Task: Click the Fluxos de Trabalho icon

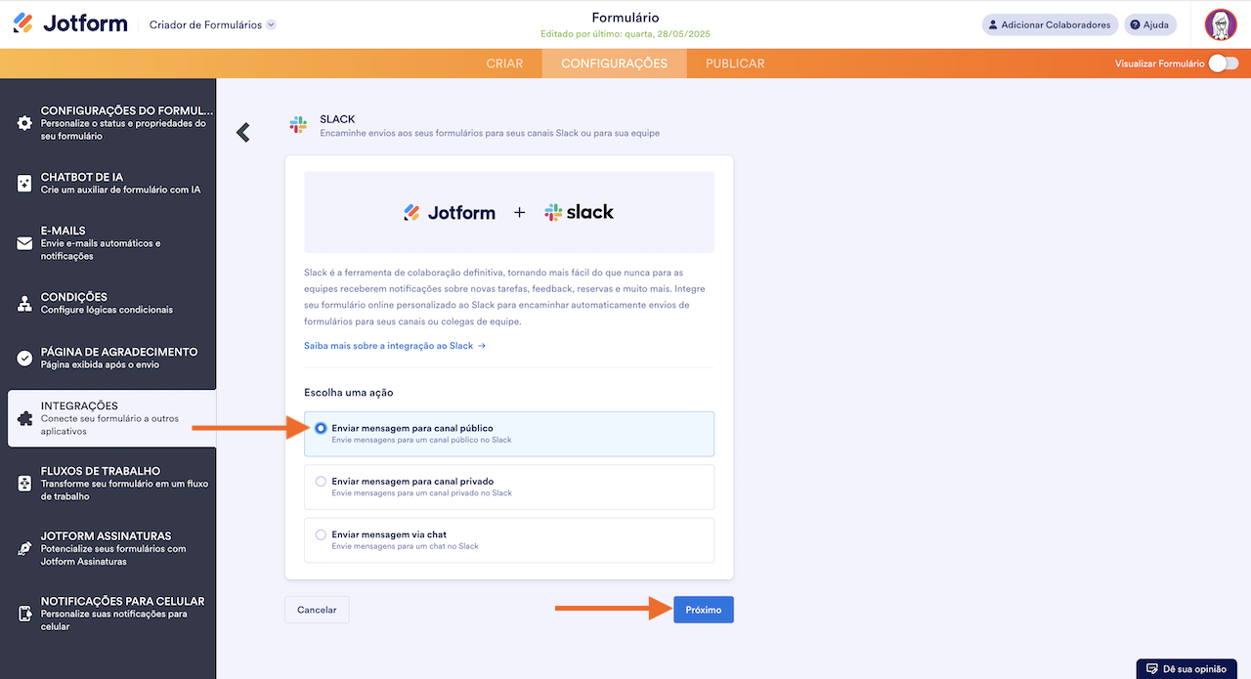Action: [24, 484]
